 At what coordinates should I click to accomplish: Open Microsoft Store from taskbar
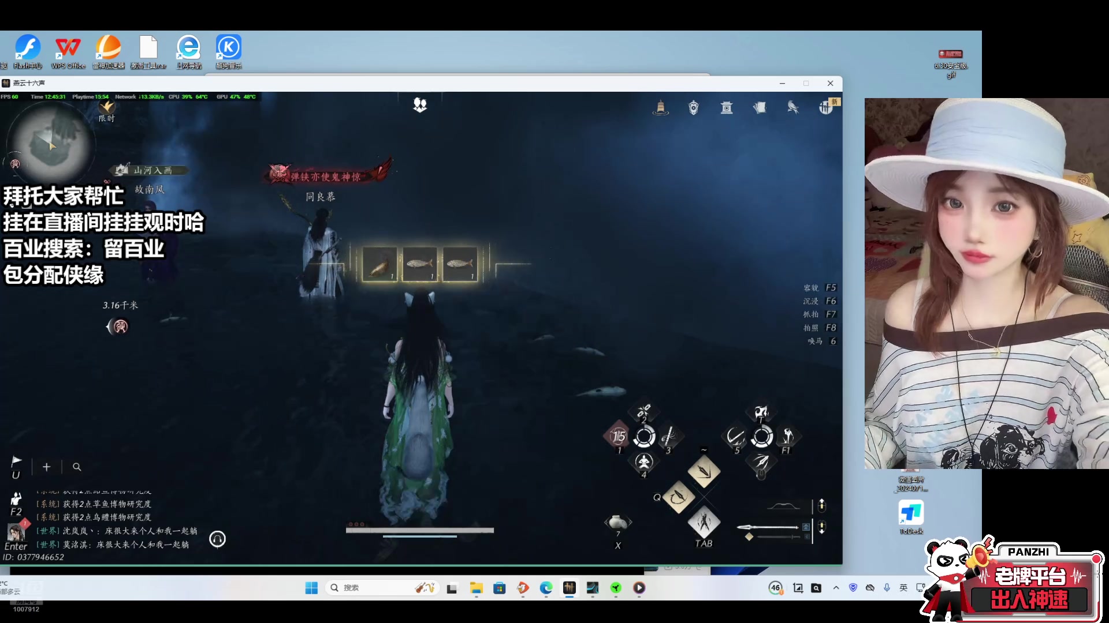(500, 588)
